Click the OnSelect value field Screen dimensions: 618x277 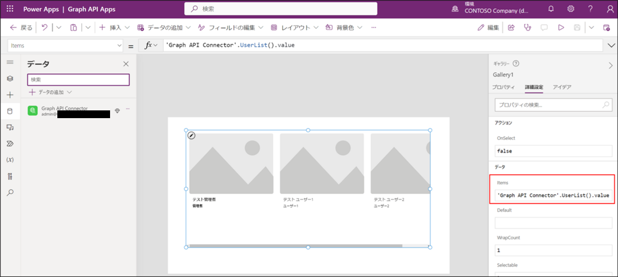pyautogui.click(x=553, y=151)
